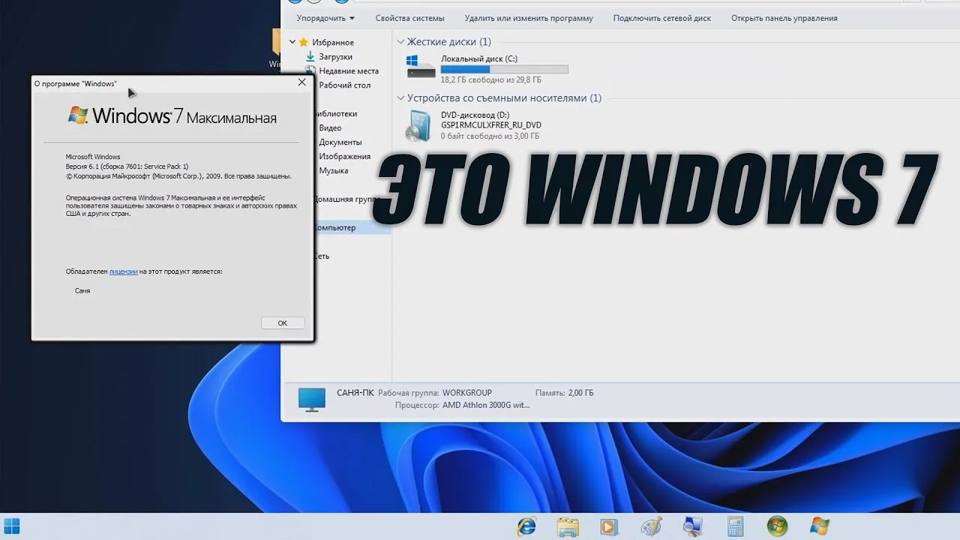This screenshot has width=960, height=540.
Task: Click the Downloads arrow icon in the sidebar
Action: click(x=310, y=56)
